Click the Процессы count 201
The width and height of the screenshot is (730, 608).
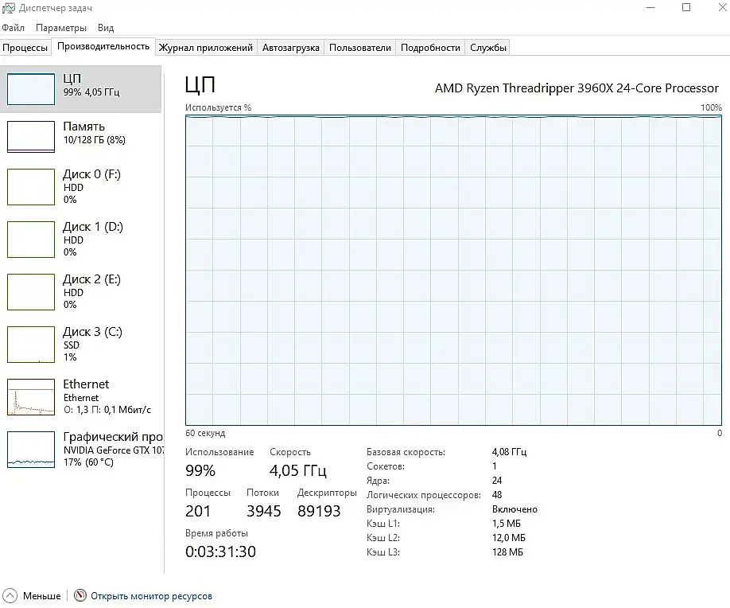198,511
